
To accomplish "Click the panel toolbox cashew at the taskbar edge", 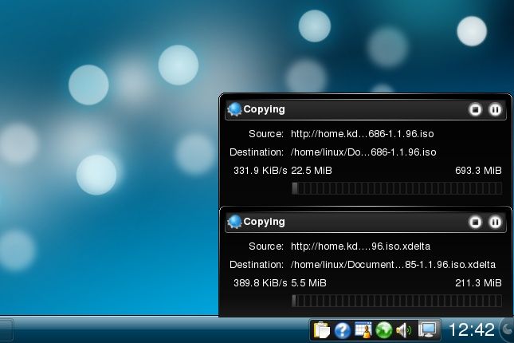I will 507,329.
